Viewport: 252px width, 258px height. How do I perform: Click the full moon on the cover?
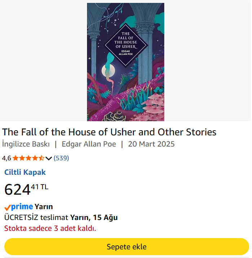(x=108, y=71)
